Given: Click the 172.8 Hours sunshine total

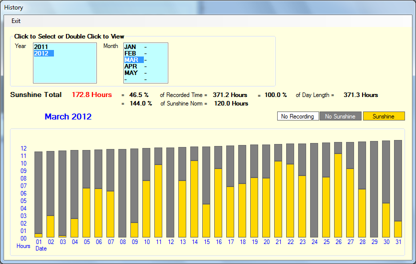Looking at the screenshot, I should click(x=91, y=95).
